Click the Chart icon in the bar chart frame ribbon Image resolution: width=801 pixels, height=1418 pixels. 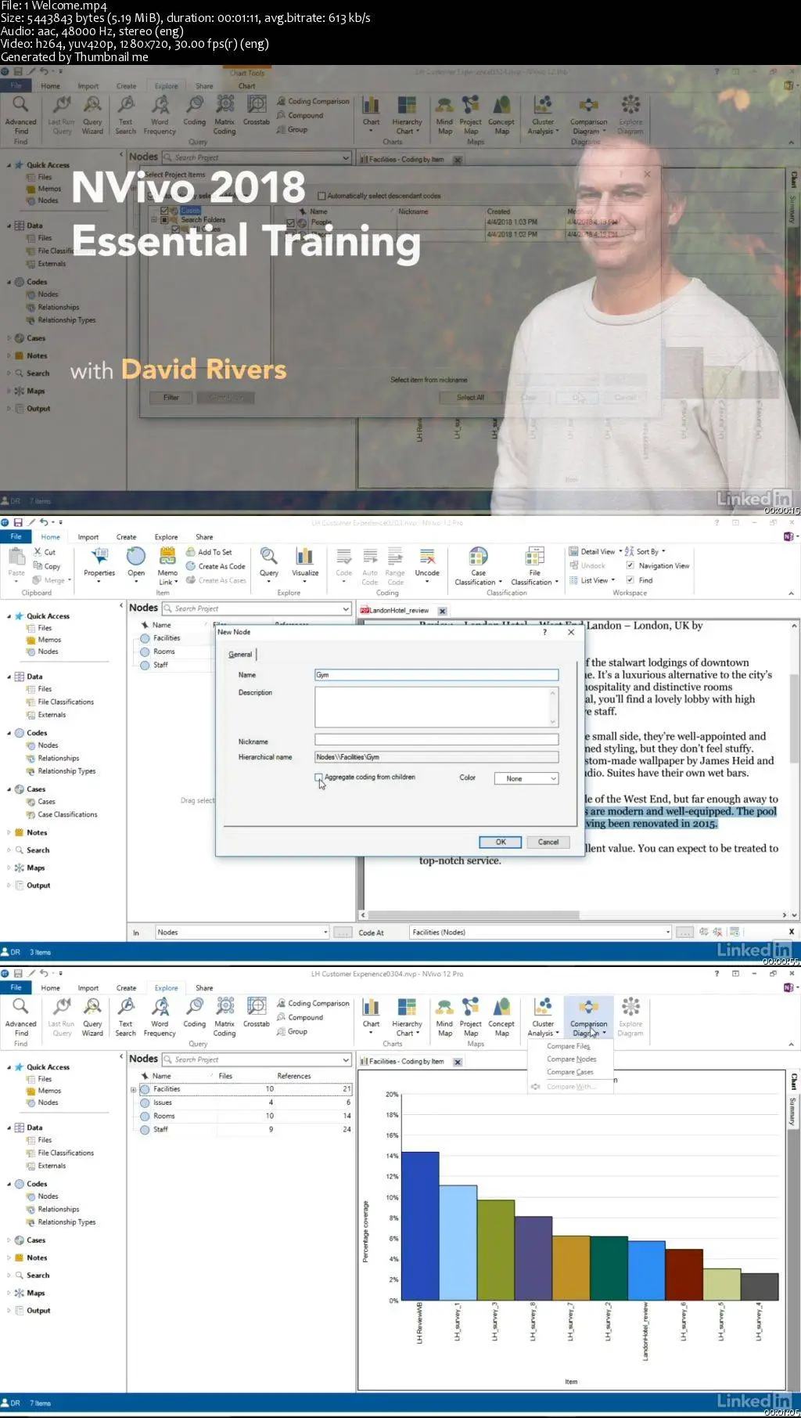(372, 1006)
